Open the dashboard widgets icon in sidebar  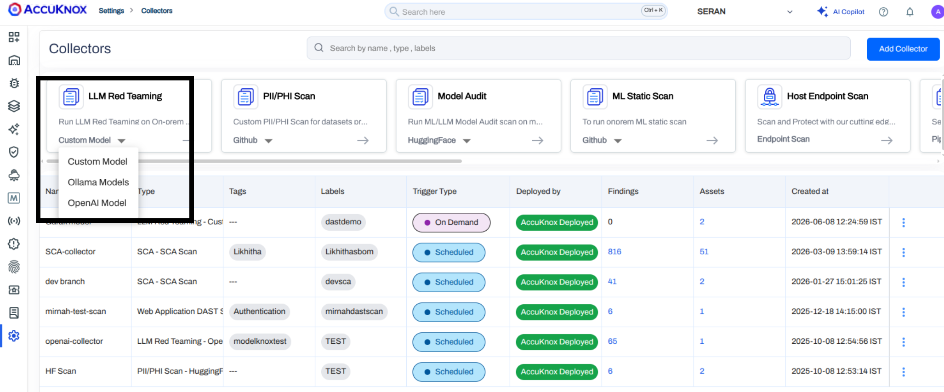pyautogui.click(x=14, y=37)
